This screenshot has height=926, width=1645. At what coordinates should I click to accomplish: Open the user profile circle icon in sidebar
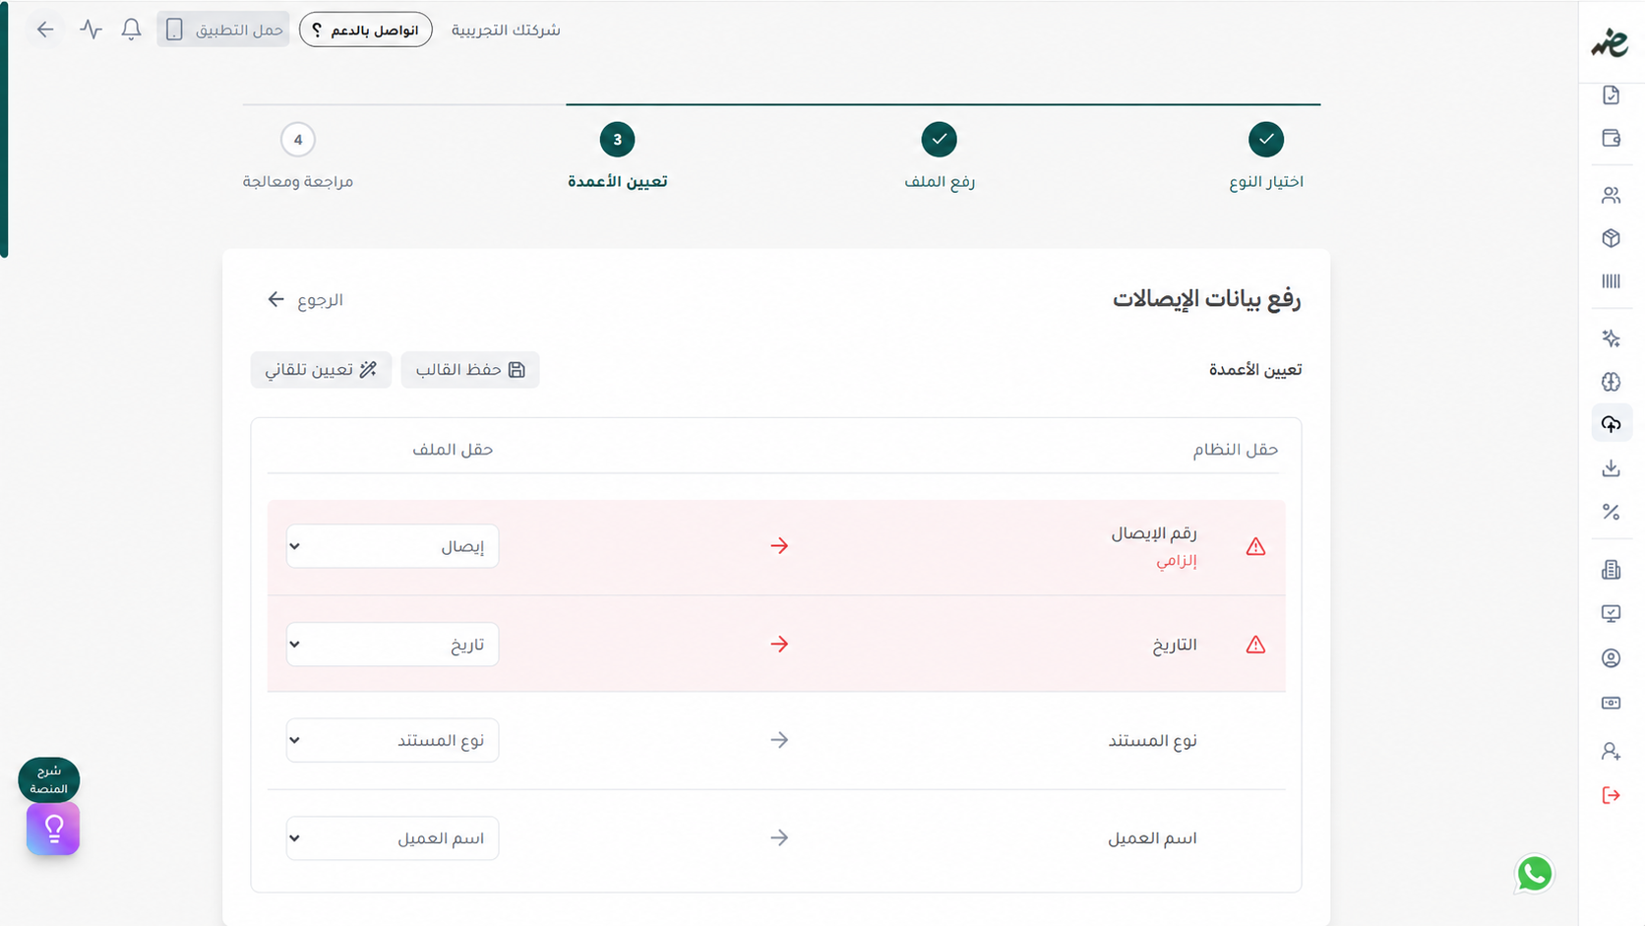(x=1611, y=658)
